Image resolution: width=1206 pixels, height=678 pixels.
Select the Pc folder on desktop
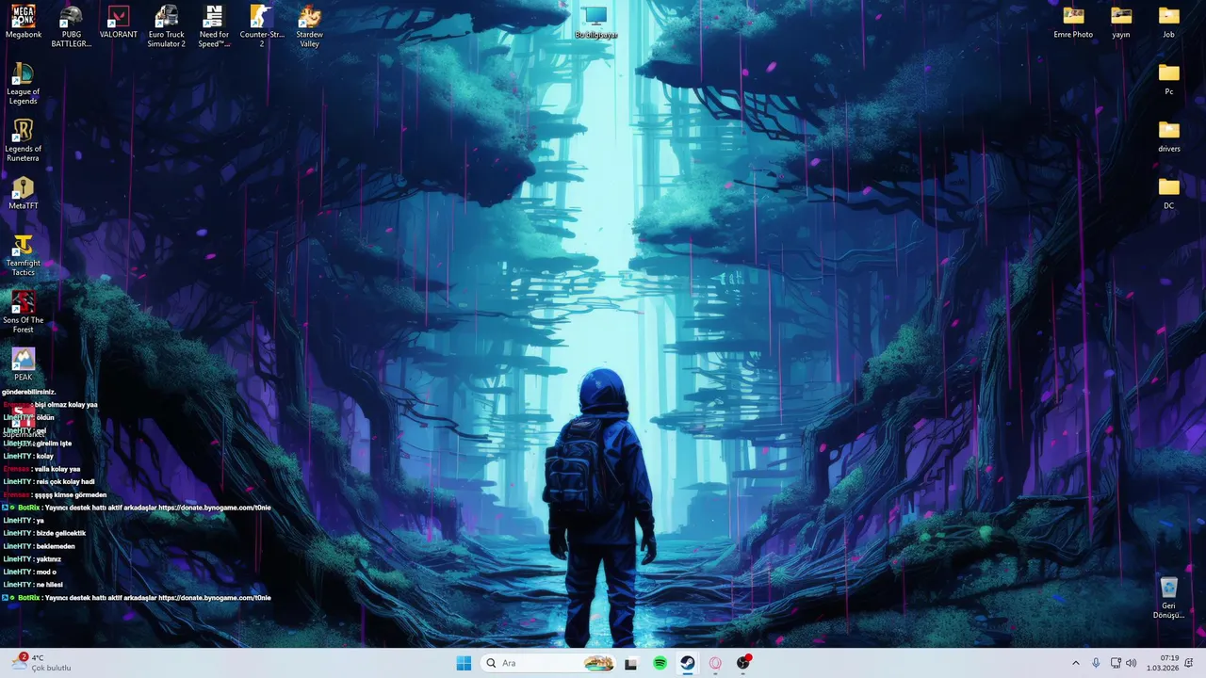point(1168,80)
